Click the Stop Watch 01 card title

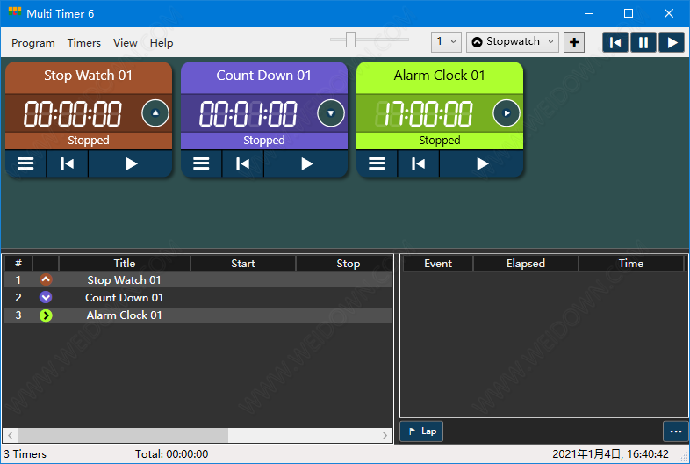point(88,76)
